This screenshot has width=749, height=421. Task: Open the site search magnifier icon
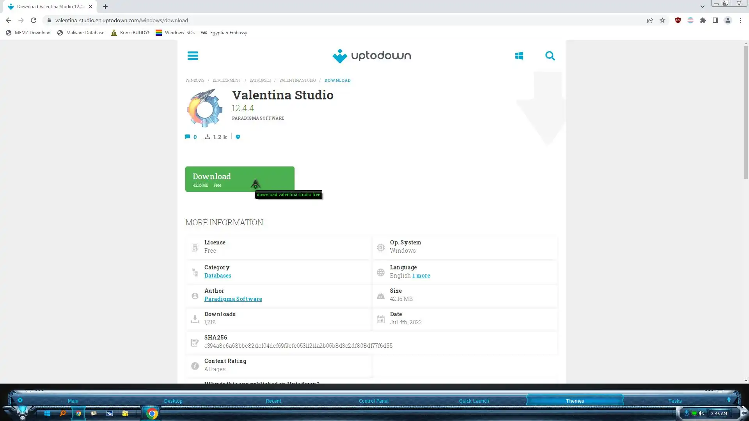click(x=550, y=56)
